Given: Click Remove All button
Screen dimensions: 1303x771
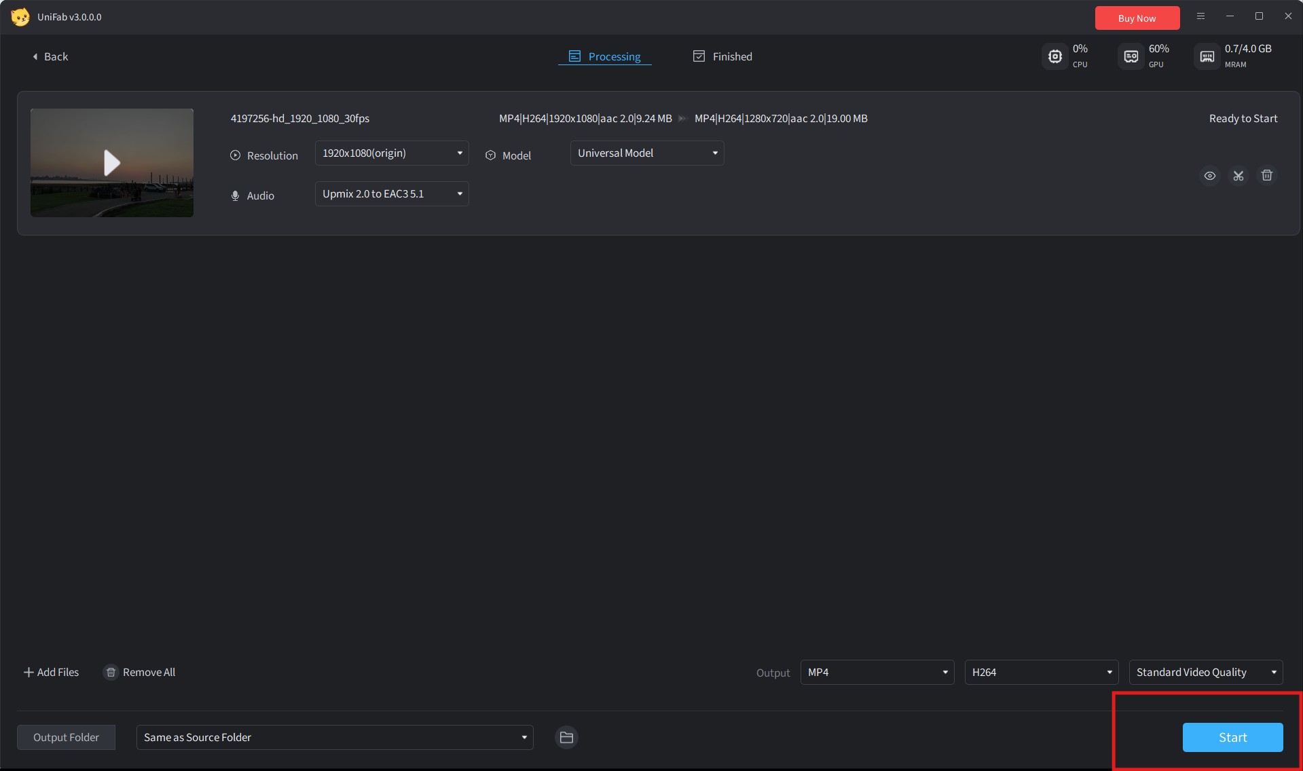Looking at the screenshot, I should (x=139, y=672).
